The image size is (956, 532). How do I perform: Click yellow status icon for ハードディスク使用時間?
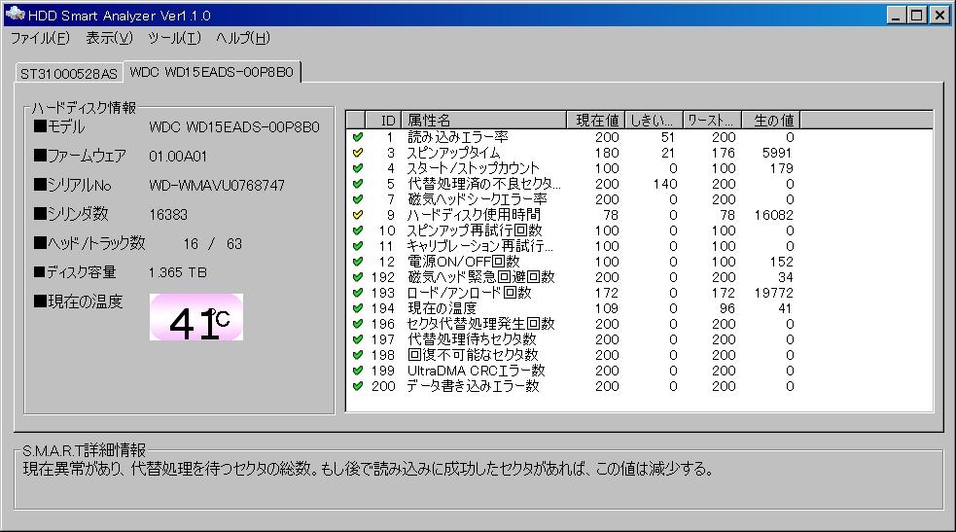358,215
